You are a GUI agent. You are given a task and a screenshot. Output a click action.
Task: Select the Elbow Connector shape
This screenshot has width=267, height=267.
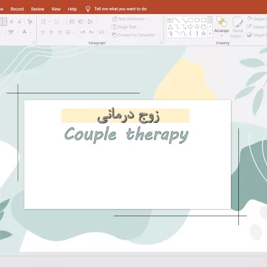point(177,27)
